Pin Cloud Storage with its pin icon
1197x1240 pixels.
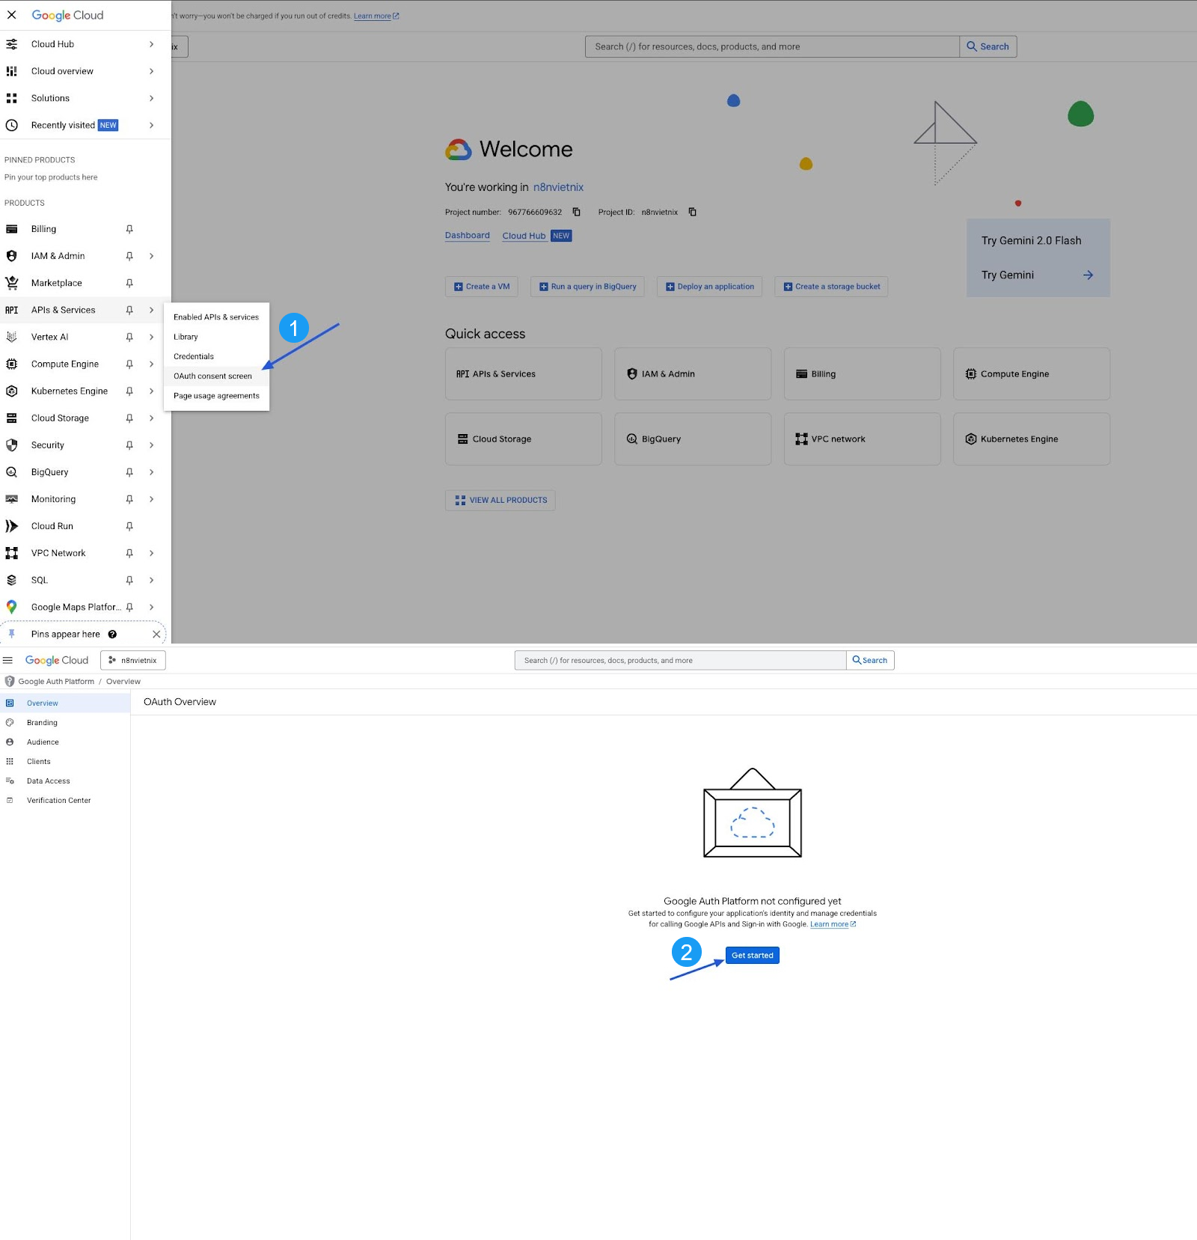click(129, 418)
